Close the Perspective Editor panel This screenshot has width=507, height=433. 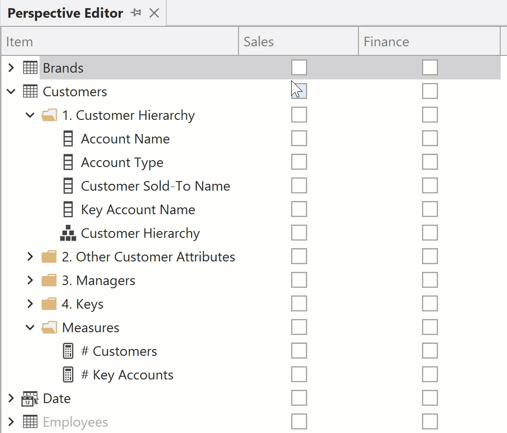click(154, 13)
